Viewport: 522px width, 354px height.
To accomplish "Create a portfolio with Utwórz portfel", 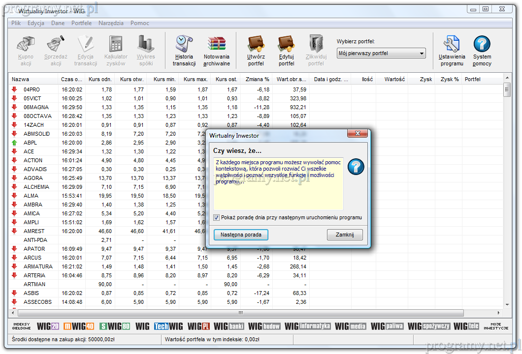I will (x=256, y=50).
